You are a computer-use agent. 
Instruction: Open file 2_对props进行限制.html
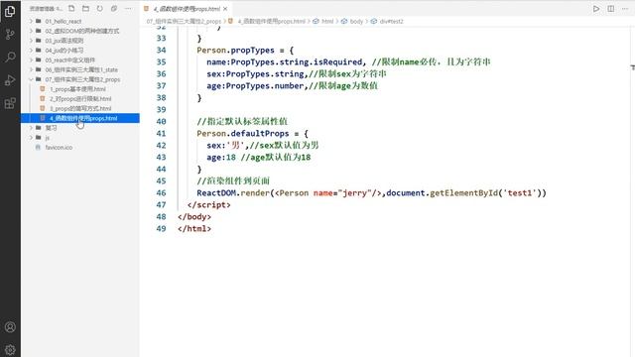click(x=80, y=99)
